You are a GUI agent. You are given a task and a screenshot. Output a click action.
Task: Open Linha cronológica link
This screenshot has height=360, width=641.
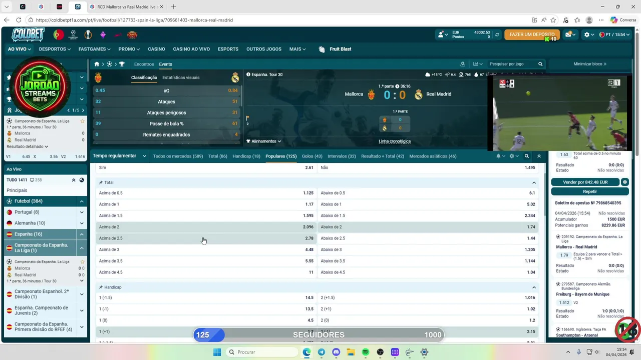click(395, 141)
